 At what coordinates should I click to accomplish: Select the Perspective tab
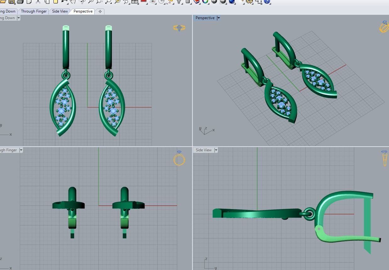coord(83,11)
